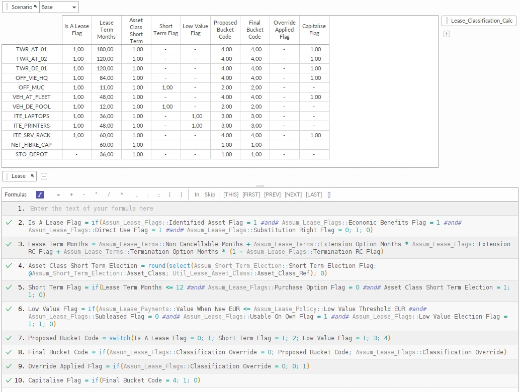Insert empty brackets [] in formula
This screenshot has height=392, width=520.
click(x=329, y=194)
